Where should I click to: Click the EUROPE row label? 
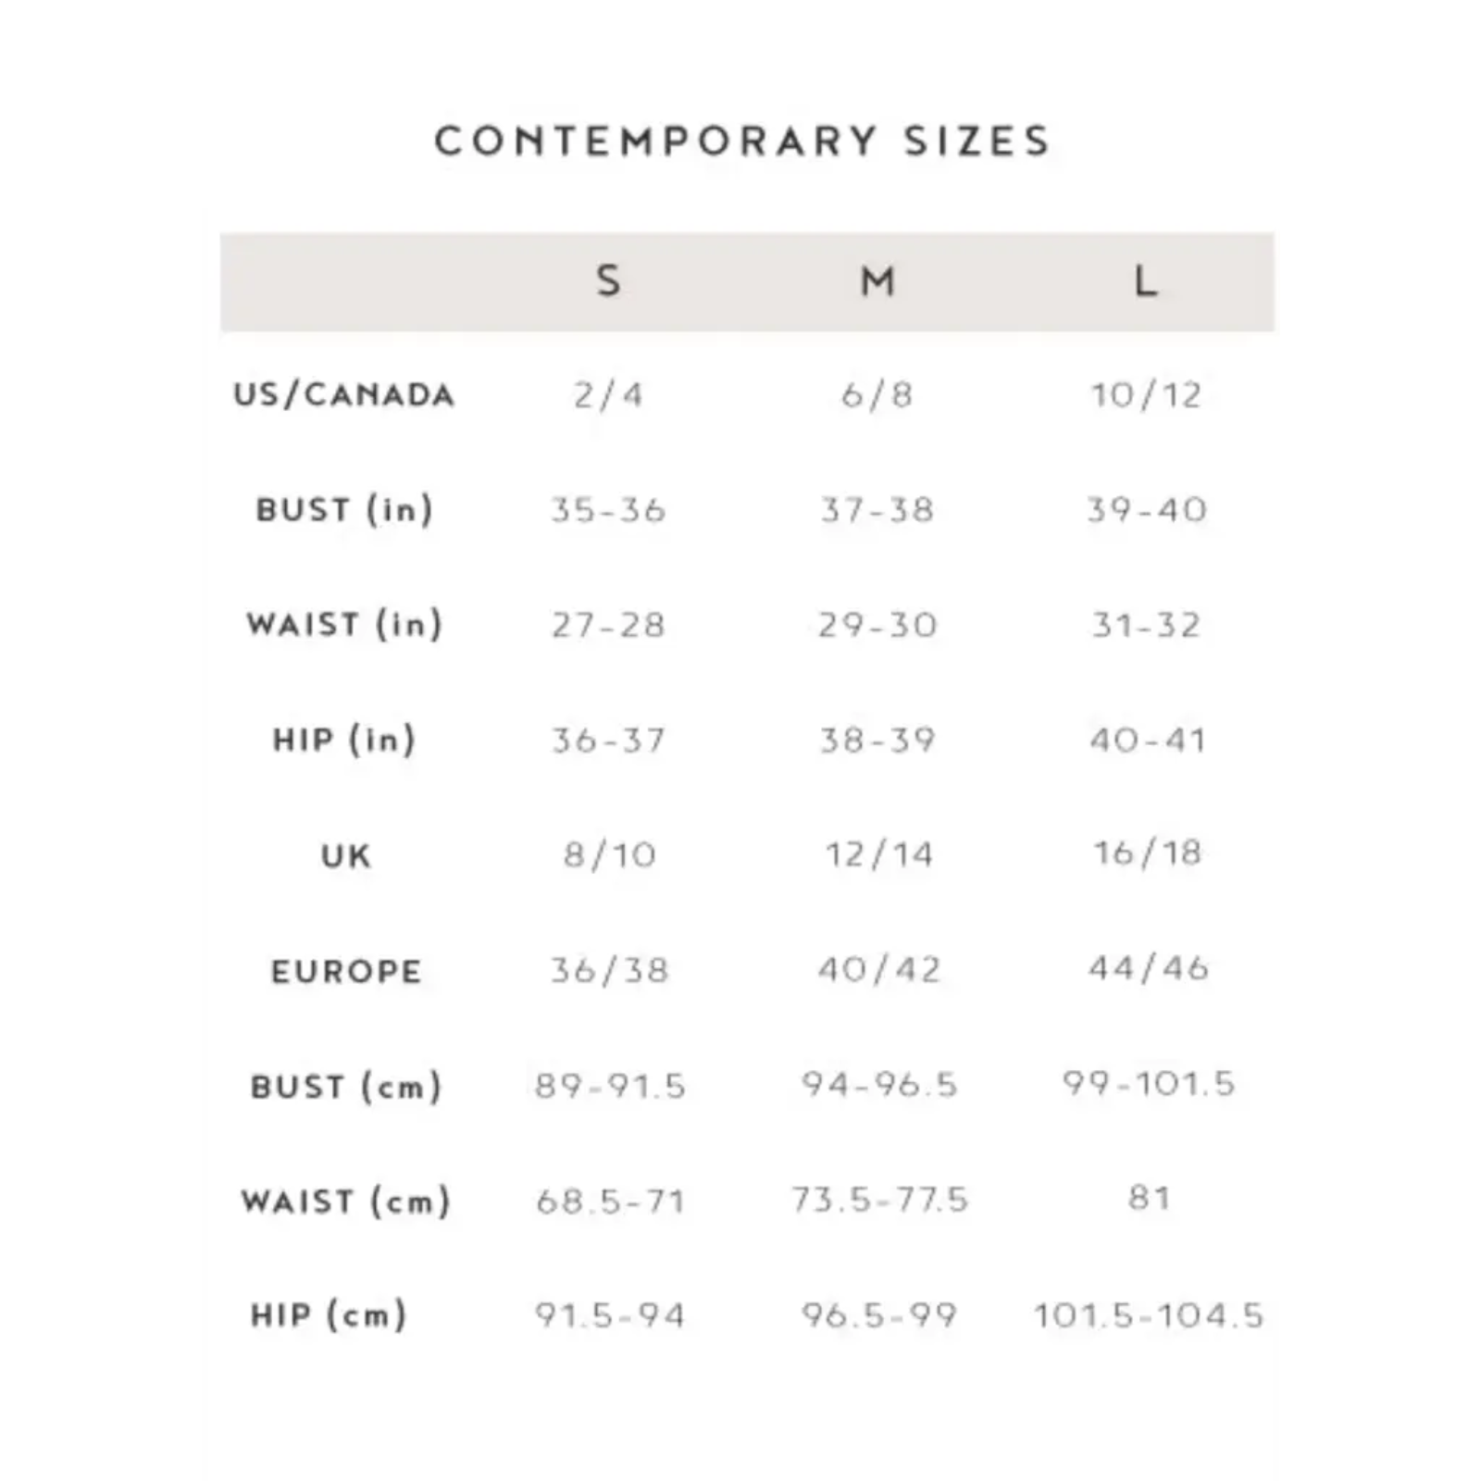[x=346, y=971]
